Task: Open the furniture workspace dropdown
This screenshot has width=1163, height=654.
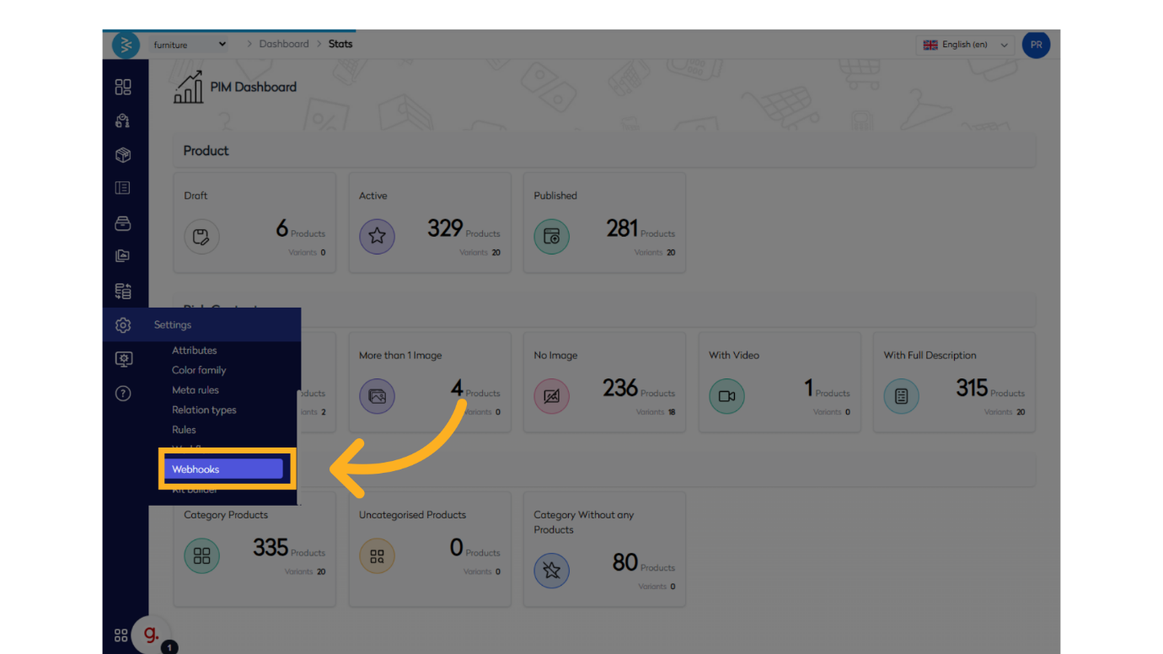Action: (190, 45)
